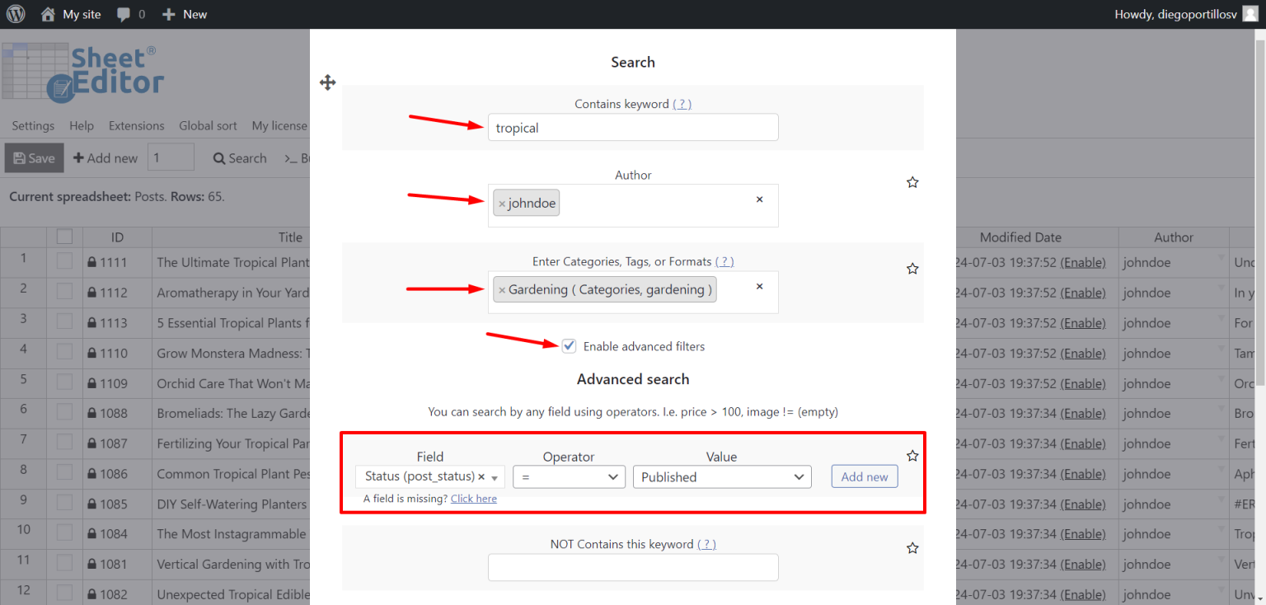Star the Author filter as favorite
1266x605 pixels.
tap(912, 181)
